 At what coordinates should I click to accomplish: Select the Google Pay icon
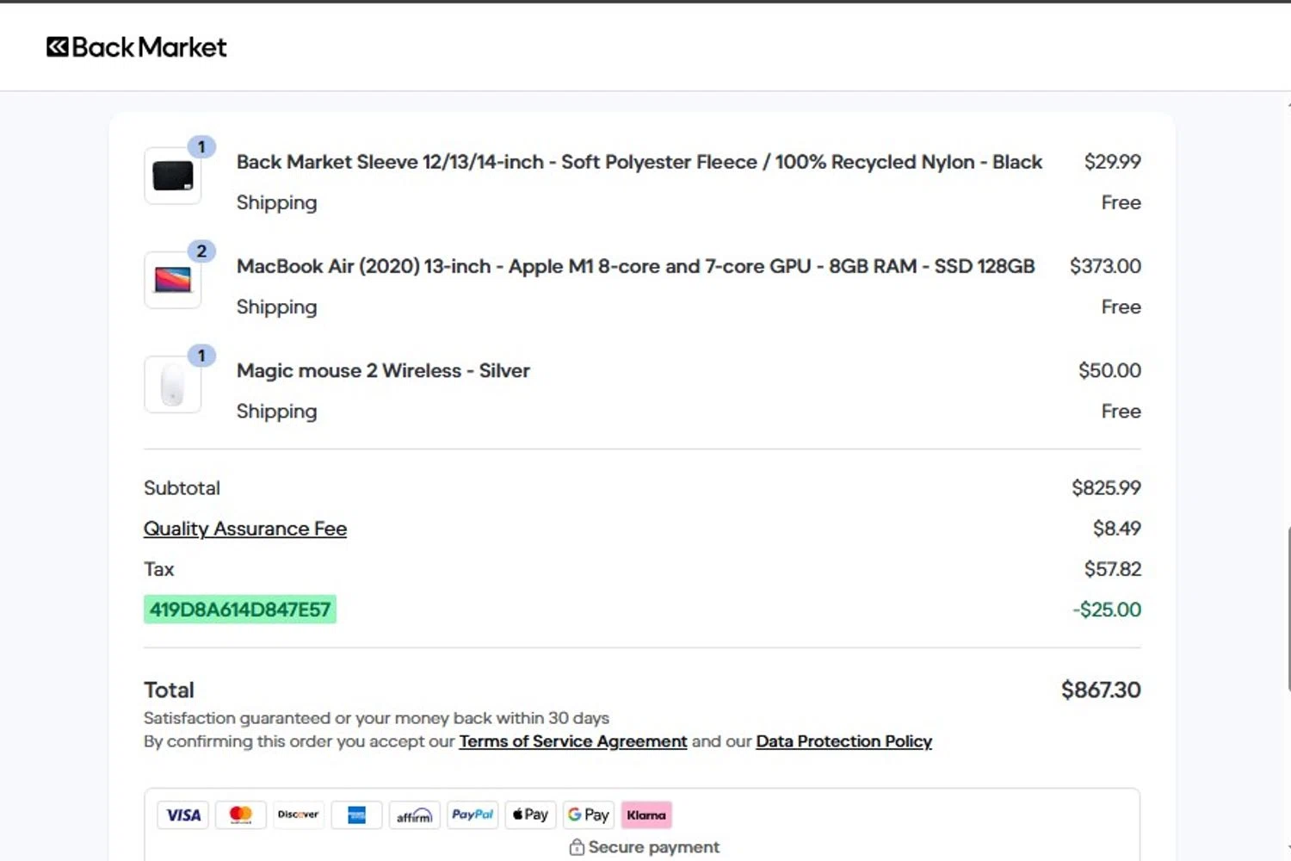click(x=588, y=815)
